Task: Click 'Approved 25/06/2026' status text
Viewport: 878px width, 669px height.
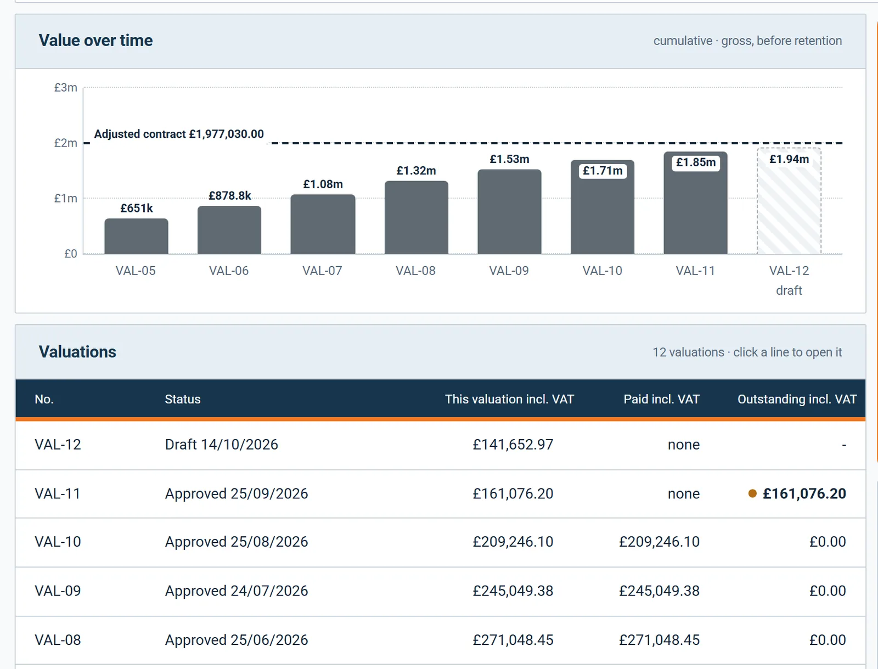Action: (x=237, y=640)
